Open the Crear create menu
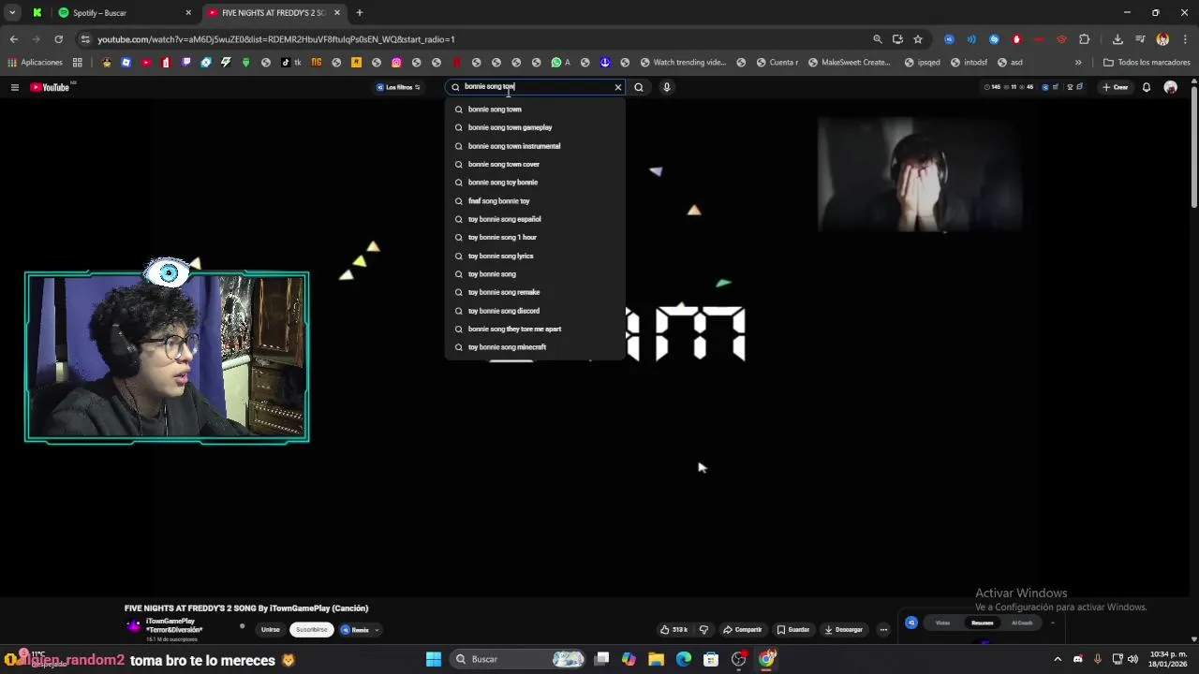 tap(1115, 87)
